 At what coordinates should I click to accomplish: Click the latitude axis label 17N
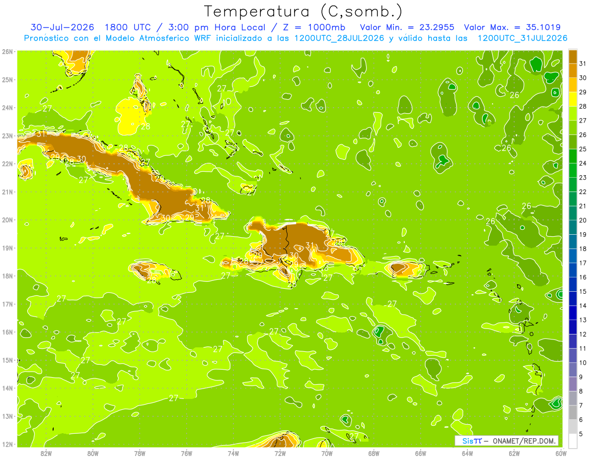pos(7,304)
